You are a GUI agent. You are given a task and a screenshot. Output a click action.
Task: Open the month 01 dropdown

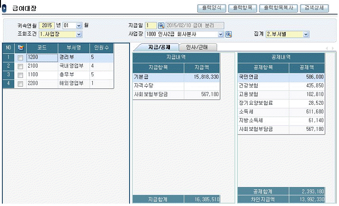pos(79,25)
